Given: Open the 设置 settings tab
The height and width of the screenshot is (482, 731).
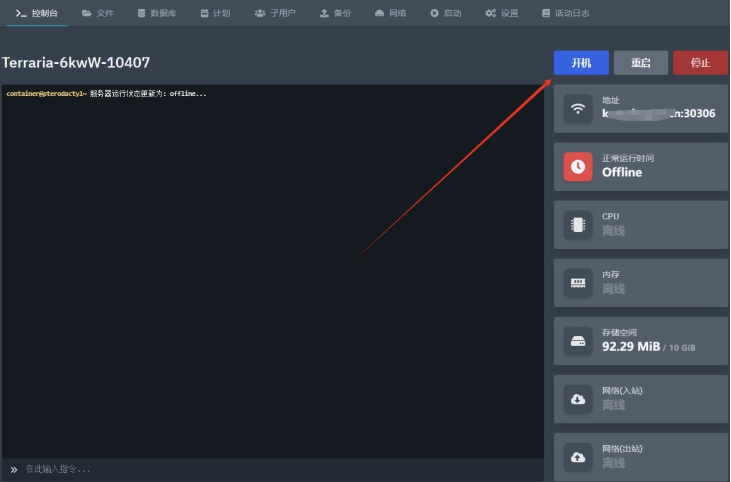Looking at the screenshot, I should pyautogui.click(x=502, y=13).
